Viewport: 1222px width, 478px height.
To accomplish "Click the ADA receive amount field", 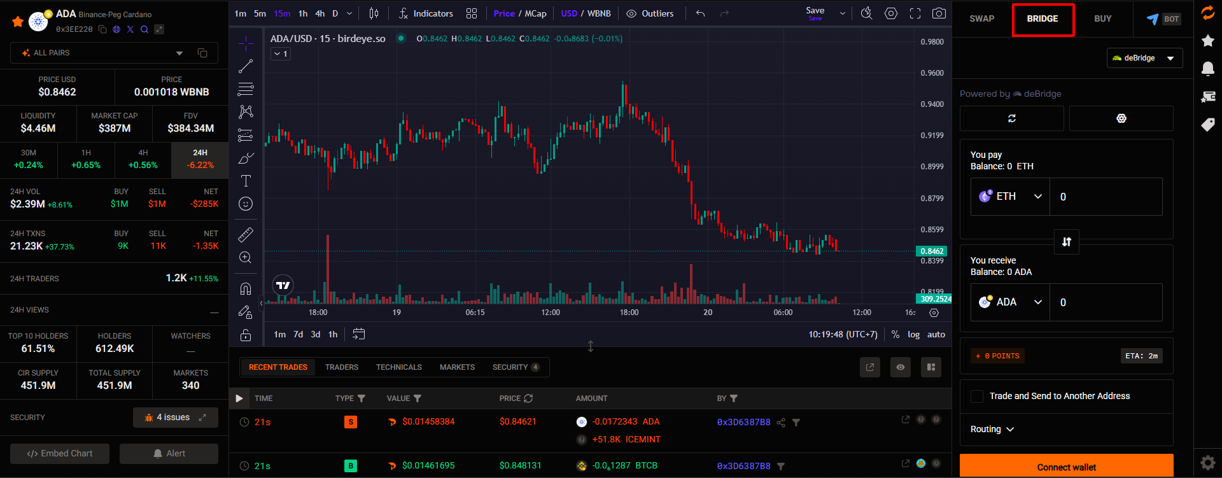I will pyautogui.click(x=1106, y=302).
